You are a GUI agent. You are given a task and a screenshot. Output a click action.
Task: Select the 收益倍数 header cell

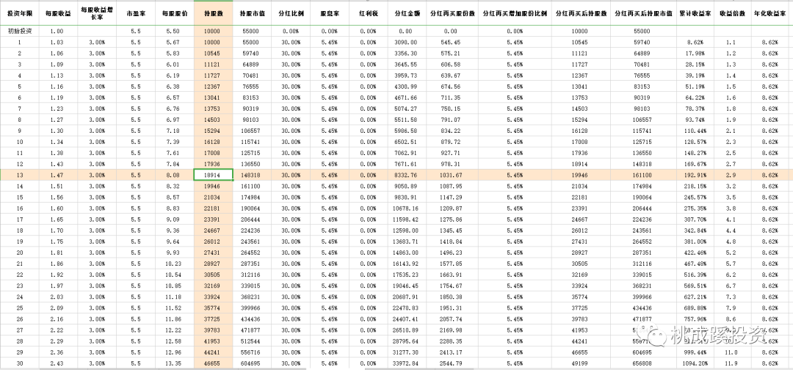(x=734, y=14)
